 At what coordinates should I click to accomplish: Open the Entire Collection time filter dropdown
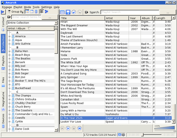(x=32, y=23)
